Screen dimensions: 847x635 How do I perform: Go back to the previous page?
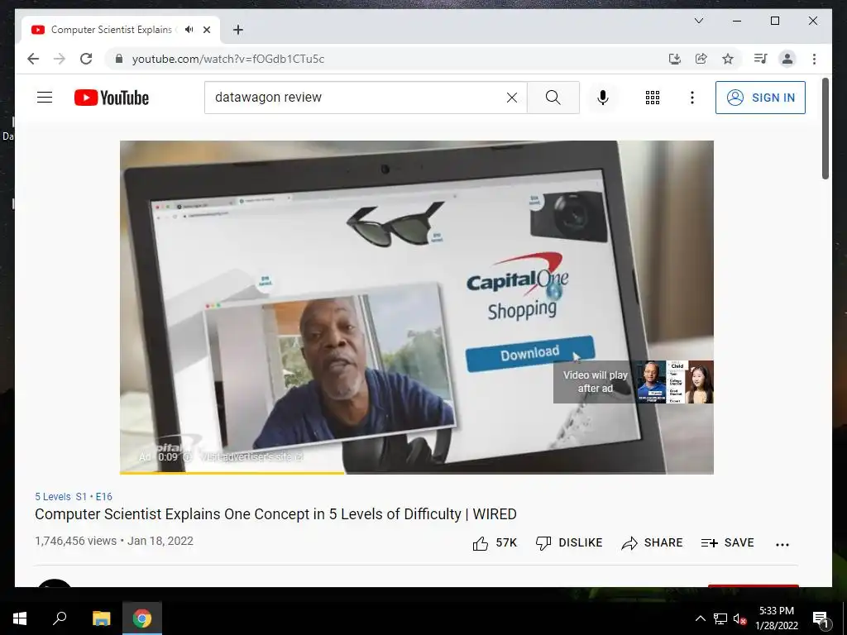[x=33, y=59]
